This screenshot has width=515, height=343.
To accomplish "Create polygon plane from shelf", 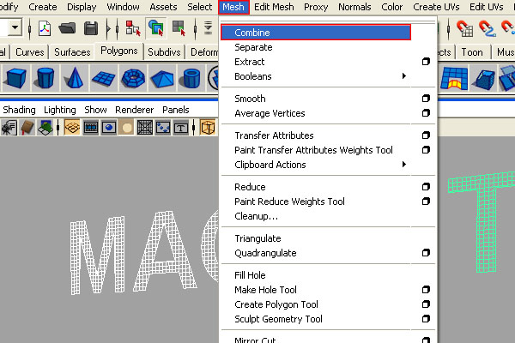I will 104,78.
